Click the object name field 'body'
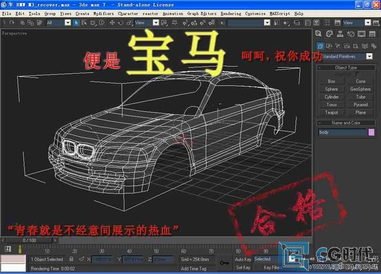The width and height of the screenshot is (381, 274). coord(342,132)
